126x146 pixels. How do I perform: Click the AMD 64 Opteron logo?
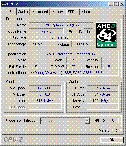click(x=106, y=35)
